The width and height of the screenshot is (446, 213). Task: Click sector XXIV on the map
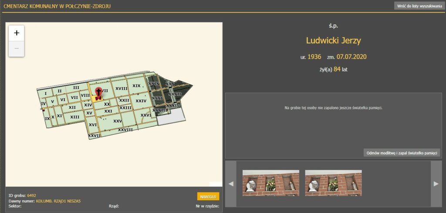click(x=141, y=101)
